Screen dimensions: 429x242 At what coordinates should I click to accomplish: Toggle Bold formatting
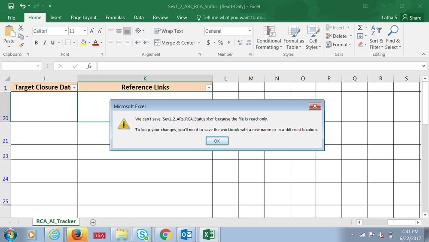click(x=36, y=42)
